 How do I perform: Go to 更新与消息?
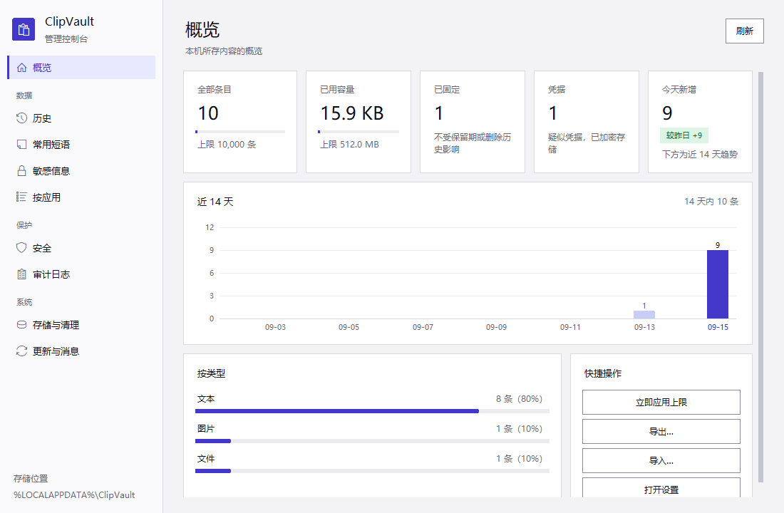(x=81, y=351)
